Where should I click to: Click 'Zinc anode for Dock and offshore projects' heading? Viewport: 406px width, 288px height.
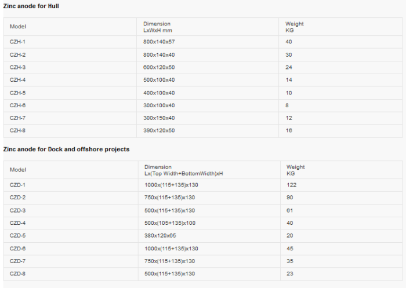(x=66, y=150)
